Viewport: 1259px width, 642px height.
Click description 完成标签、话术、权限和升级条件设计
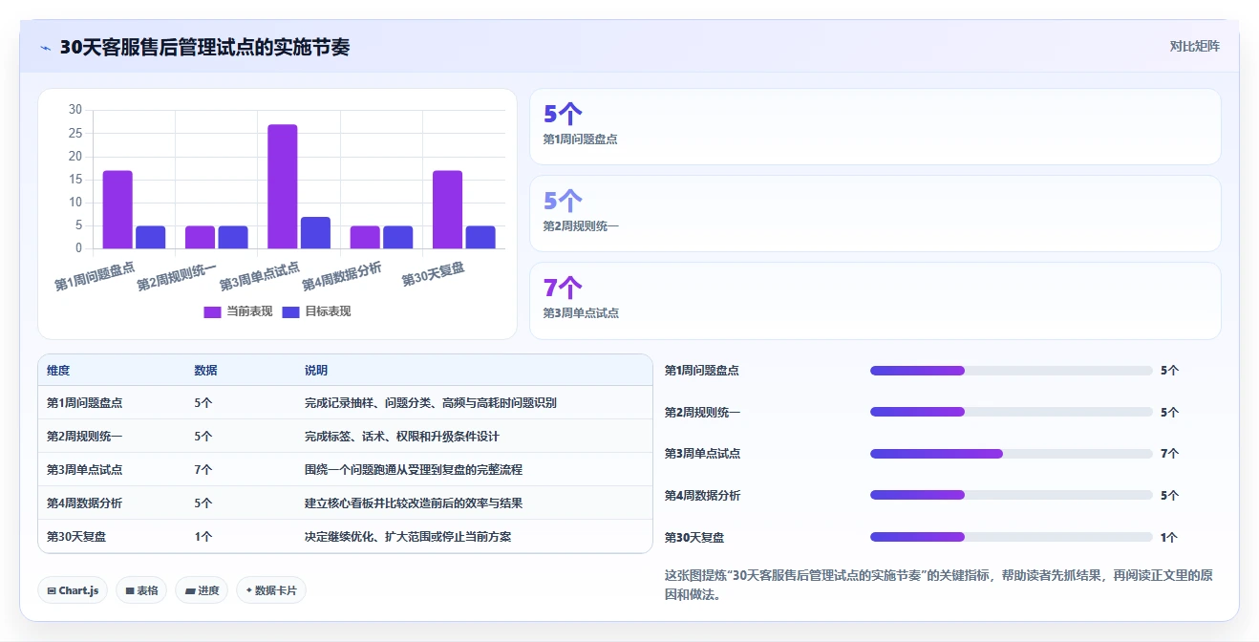[x=402, y=437]
